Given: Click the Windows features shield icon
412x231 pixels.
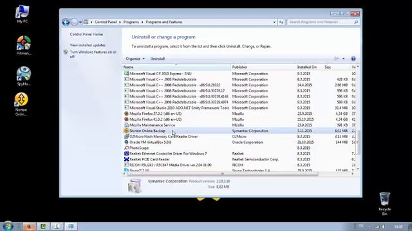Looking at the screenshot, I should pos(66,52).
